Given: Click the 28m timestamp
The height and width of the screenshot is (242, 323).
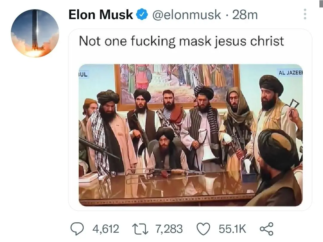Looking at the screenshot, I should coord(245,15).
